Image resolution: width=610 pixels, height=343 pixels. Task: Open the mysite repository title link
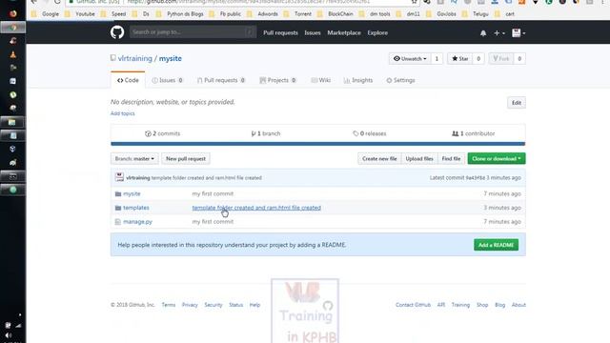pos(171,58)
